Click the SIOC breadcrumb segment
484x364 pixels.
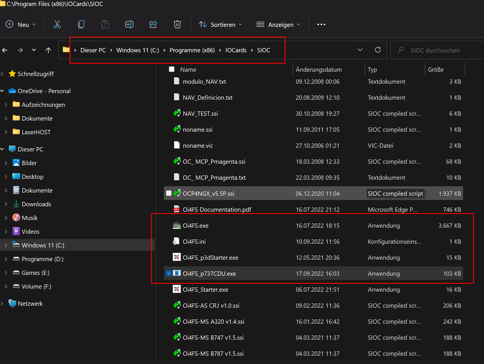264,50
